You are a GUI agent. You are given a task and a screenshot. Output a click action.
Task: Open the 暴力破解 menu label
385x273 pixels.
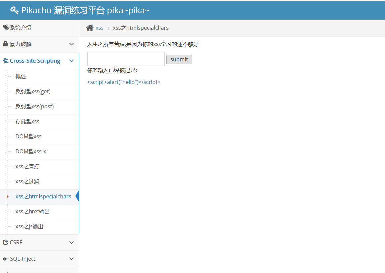click(x=20, y=44)
